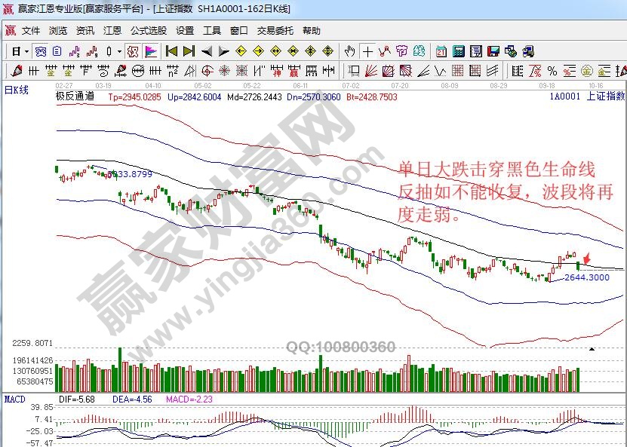627x447 pixels.
Task: Open the 文件 menu
Action: (x=30, y=31)
